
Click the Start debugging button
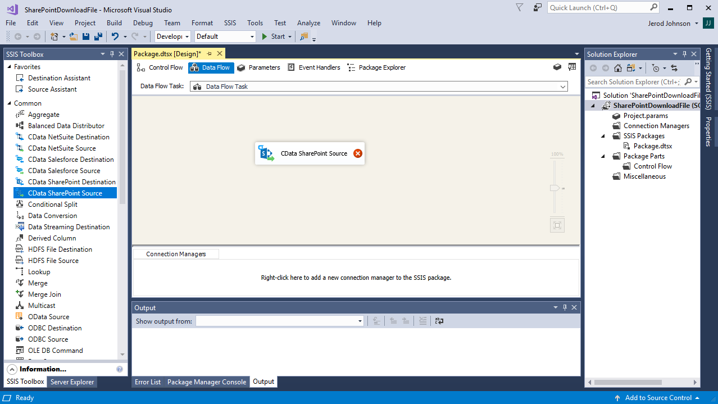click(273, 37)
